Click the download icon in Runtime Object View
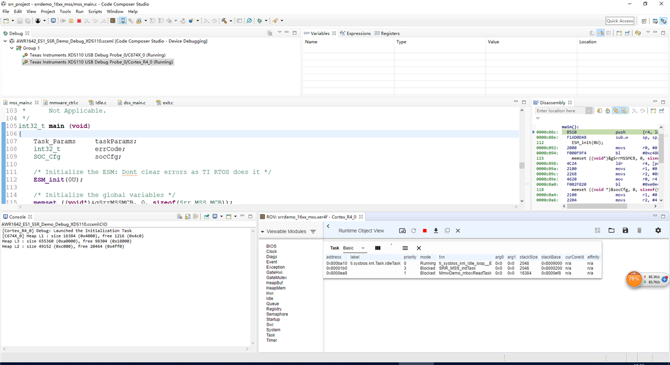 (436, 231)
